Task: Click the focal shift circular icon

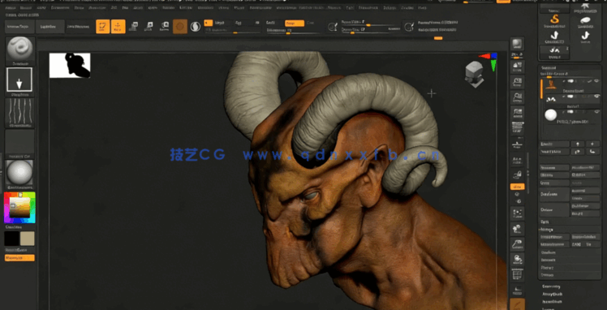Action: coord(332,27)
